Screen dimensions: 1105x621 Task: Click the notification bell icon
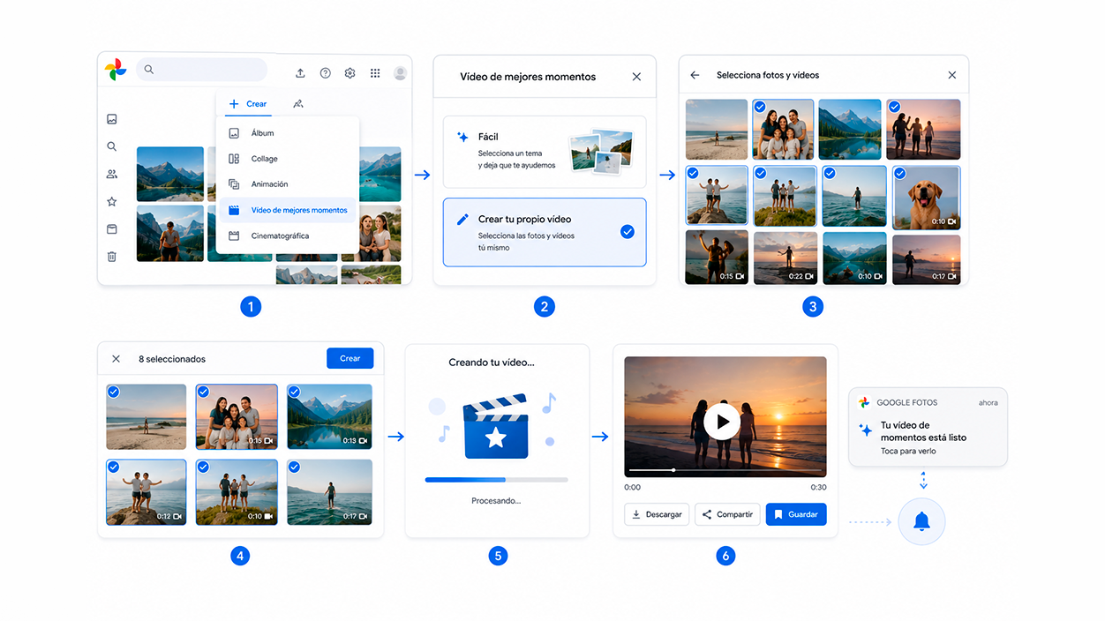pyautogui.click(x=921, y=522)
